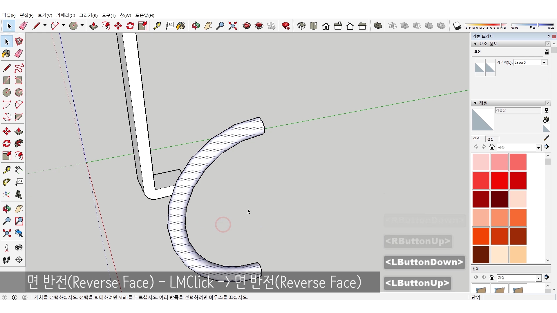
Task: Open the 카메라(C) menu
Action: 66,15
